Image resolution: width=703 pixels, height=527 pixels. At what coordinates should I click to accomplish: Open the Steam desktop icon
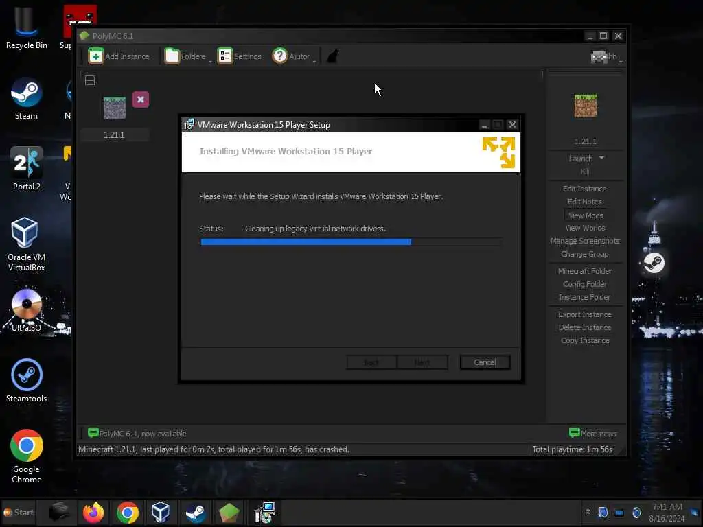point(26,99)
